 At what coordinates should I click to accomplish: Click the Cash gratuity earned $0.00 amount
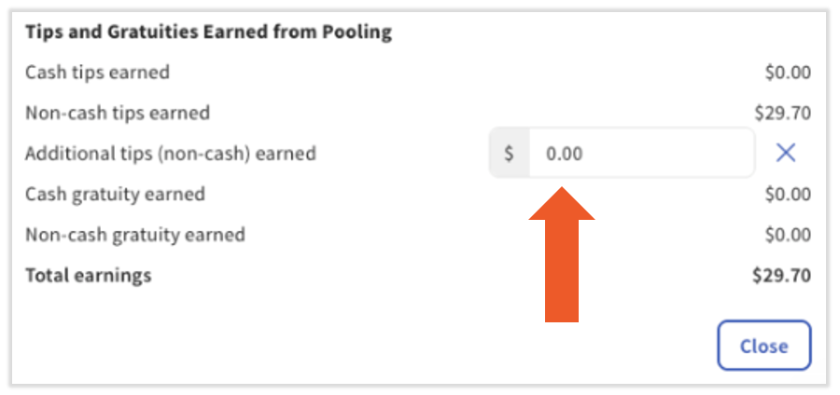click(788, 194)
